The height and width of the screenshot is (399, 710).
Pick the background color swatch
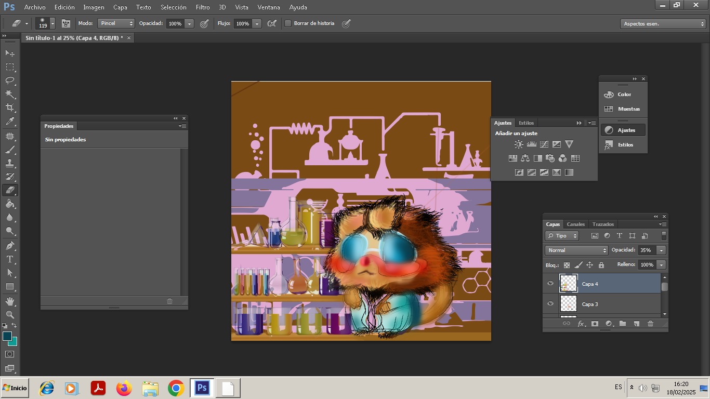14,342
